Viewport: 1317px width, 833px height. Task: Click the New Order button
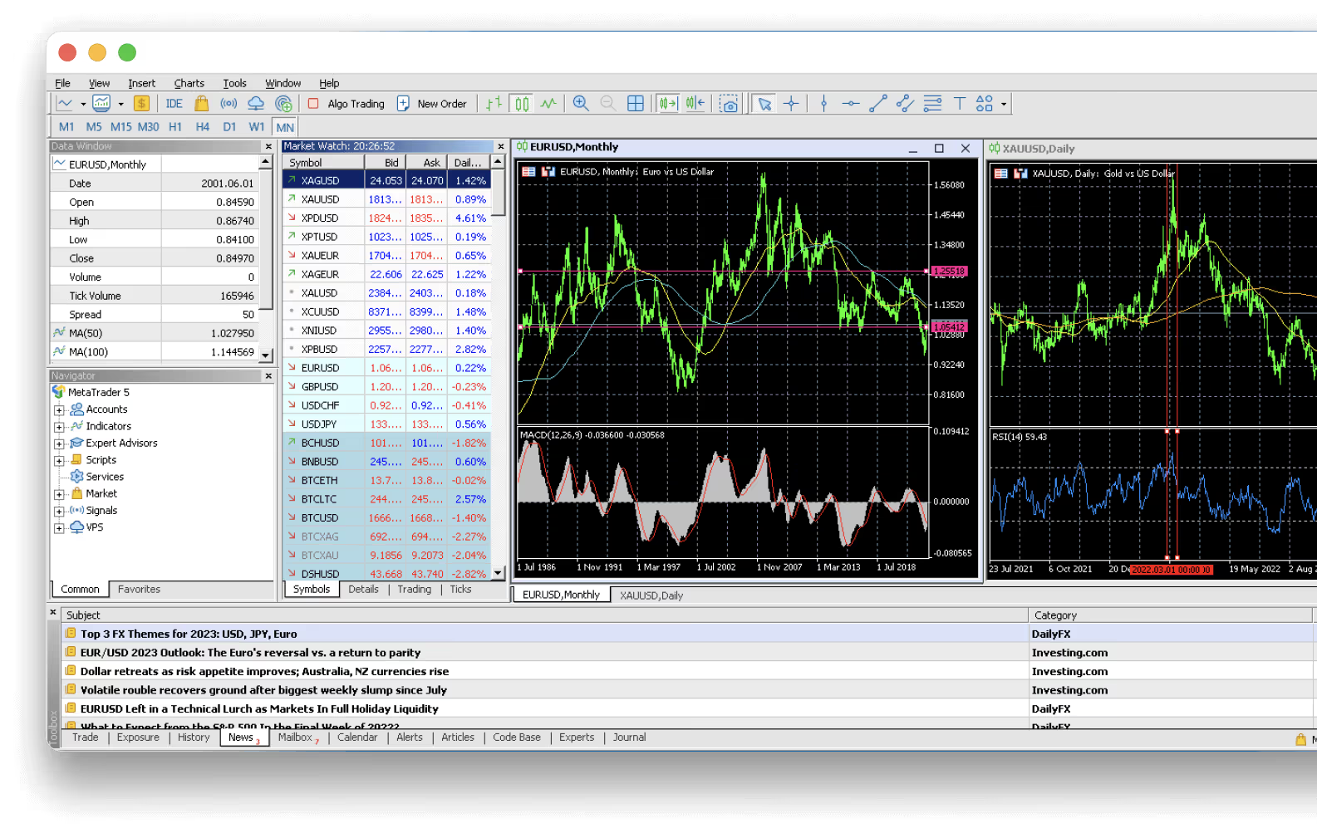432,104
